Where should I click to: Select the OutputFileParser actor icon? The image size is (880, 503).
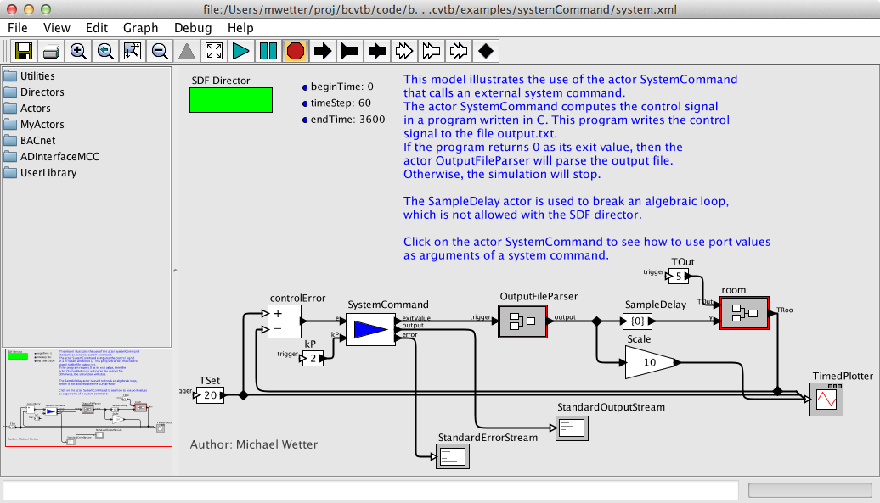click(522, 321)
